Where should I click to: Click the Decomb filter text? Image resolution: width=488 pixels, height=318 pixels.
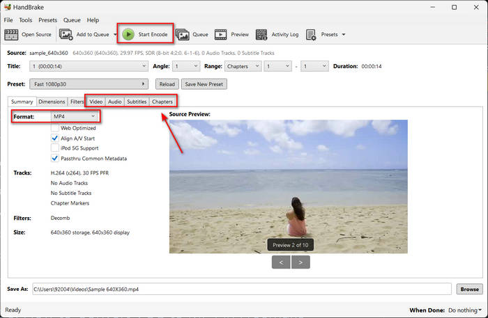(x=60, y=218)
